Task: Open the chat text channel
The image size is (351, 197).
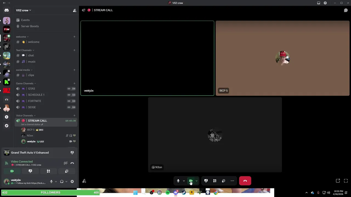Action: pyautogui.click(x=46, y=56)
